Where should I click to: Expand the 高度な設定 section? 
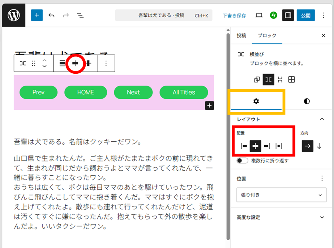coord(322,217)
